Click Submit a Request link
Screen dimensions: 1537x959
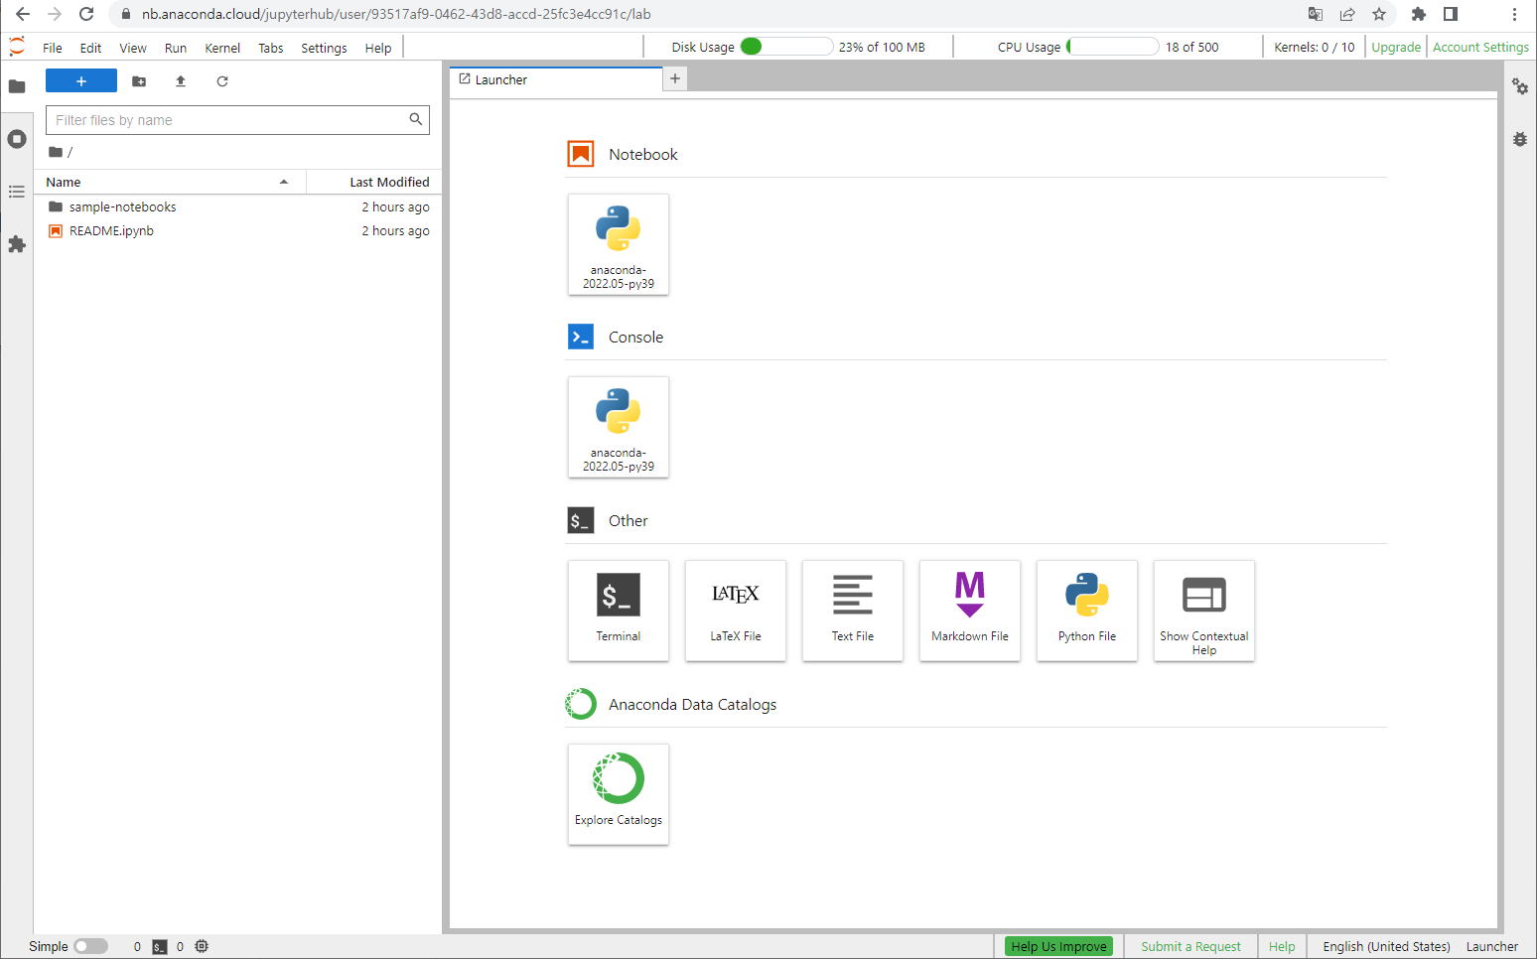coord(1190,946)
